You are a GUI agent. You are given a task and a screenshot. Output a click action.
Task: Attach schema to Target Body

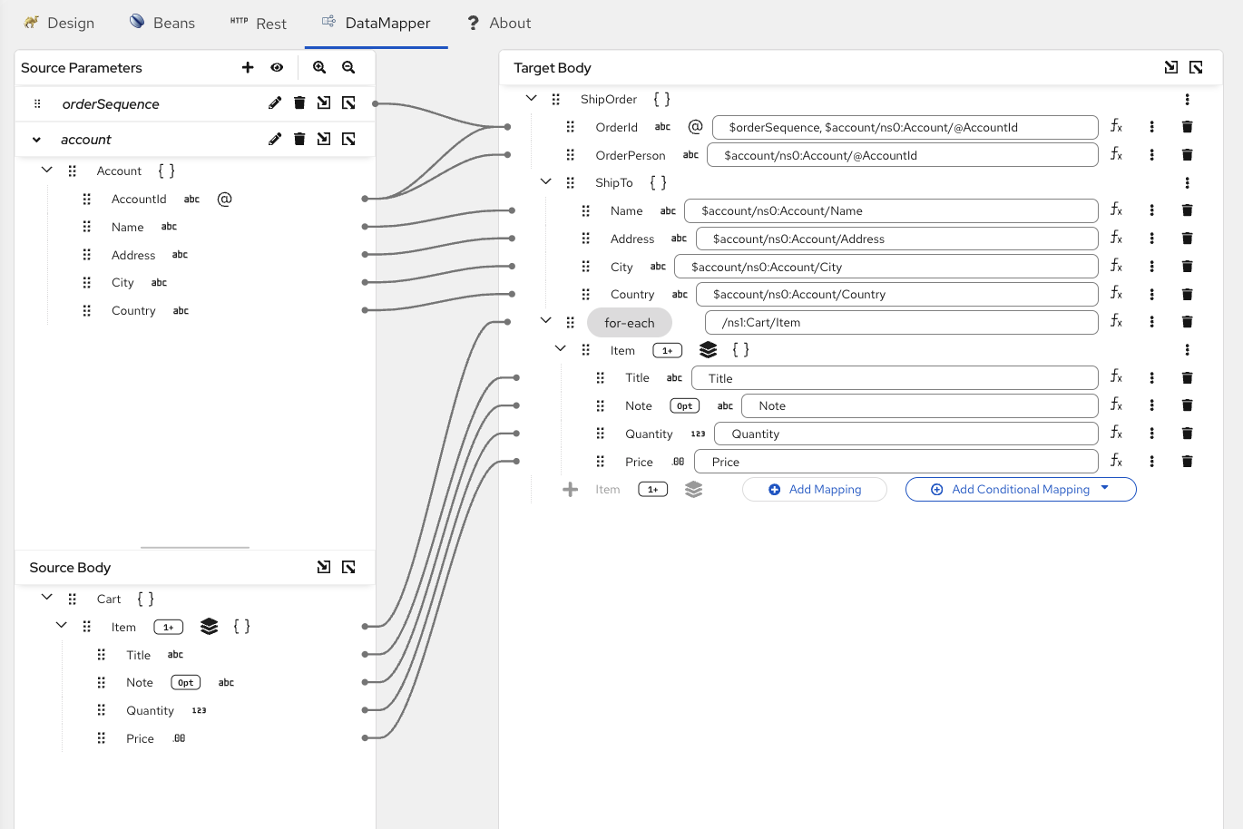pyautogui.click(x=1171, y=67)
